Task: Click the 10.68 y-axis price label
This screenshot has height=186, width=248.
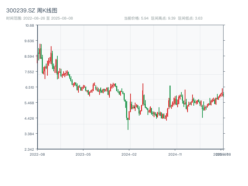Action: pos(30,25)
